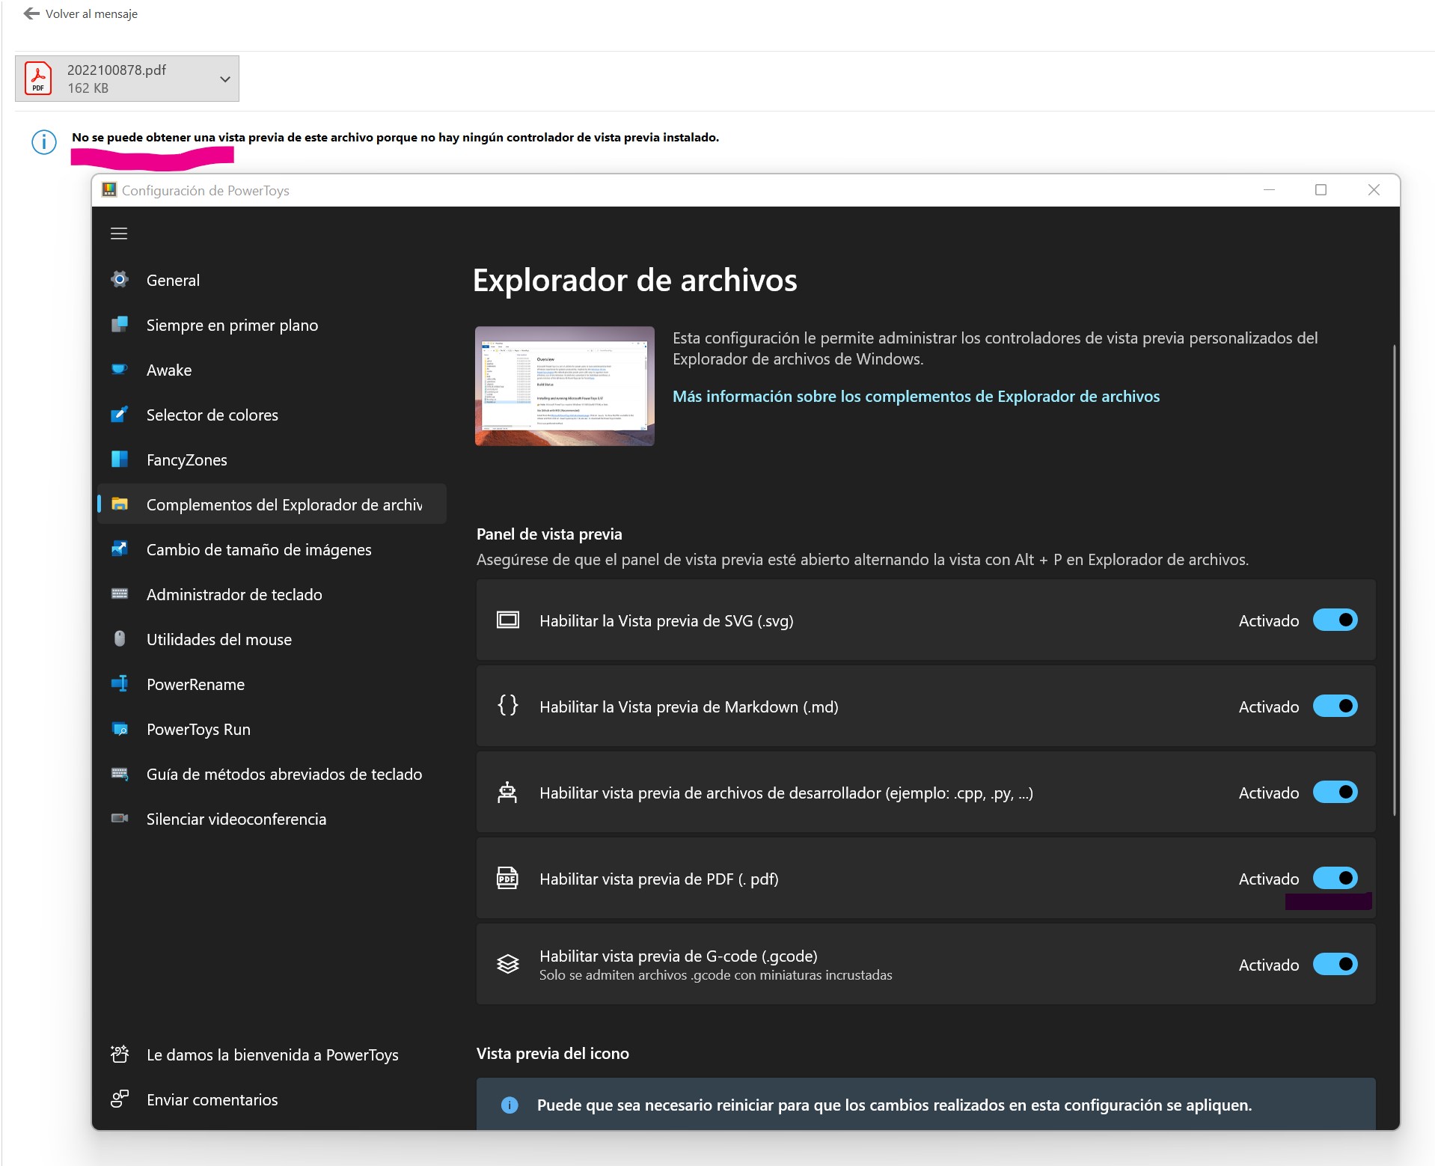Open Más información sobre los complementos link
This screenshot has height=1166, width=1435.
point(915,396)
